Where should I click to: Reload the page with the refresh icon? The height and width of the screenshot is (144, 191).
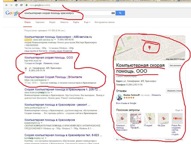point(16,5)
